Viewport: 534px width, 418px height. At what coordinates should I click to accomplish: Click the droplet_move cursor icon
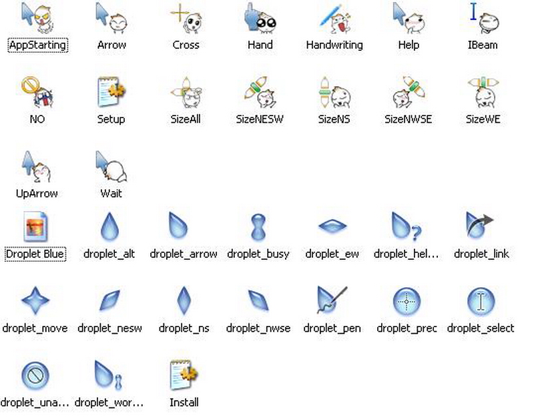(x=35, y=300)
